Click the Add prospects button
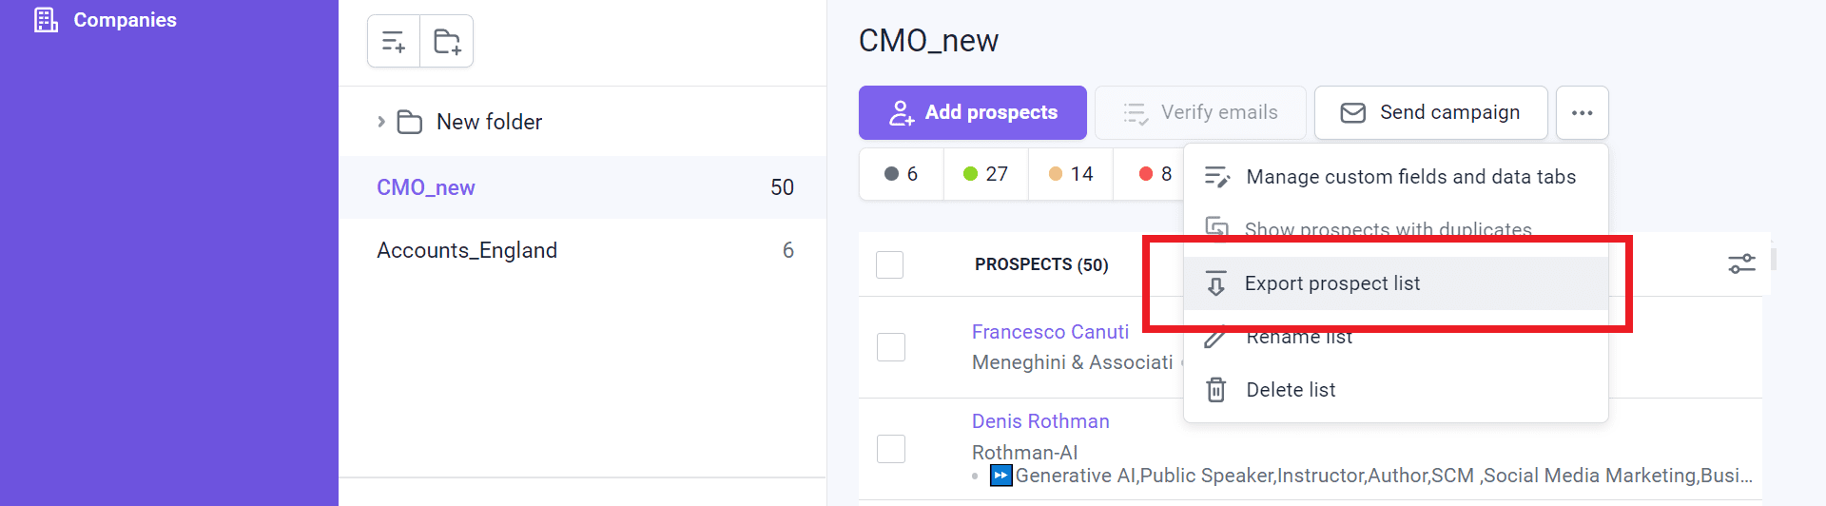The height and width of the screenshot is (506, 1826). pos(972,113)
